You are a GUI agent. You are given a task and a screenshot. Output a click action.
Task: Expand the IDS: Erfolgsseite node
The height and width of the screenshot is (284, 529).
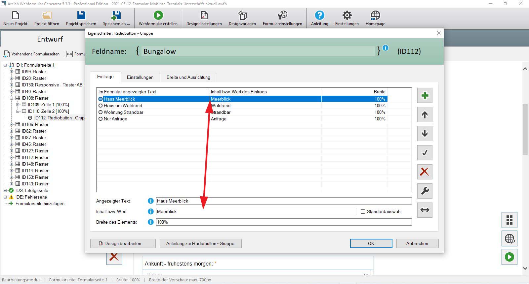[x=5, y=190]
